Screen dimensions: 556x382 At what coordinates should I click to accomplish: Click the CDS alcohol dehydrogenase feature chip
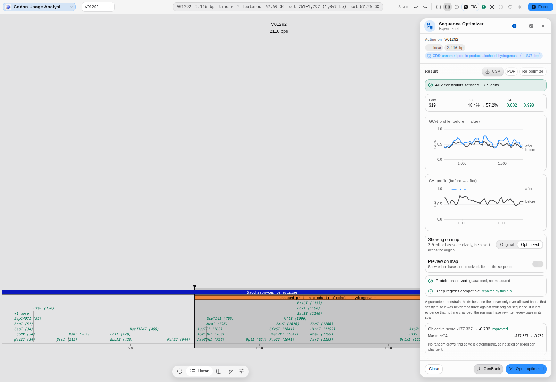pyautogui.click(x=484, y=56)
